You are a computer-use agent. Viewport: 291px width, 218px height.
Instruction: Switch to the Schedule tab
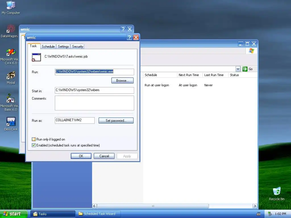point(48,46)
